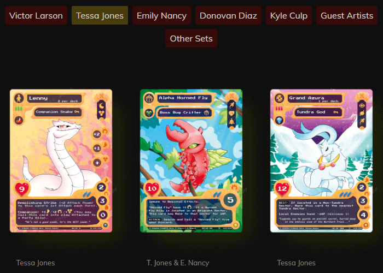The height and width of the screenshot is (273, 383).
Task: Open the Lenny card thumbnail
Action: [x=61, y=161]
